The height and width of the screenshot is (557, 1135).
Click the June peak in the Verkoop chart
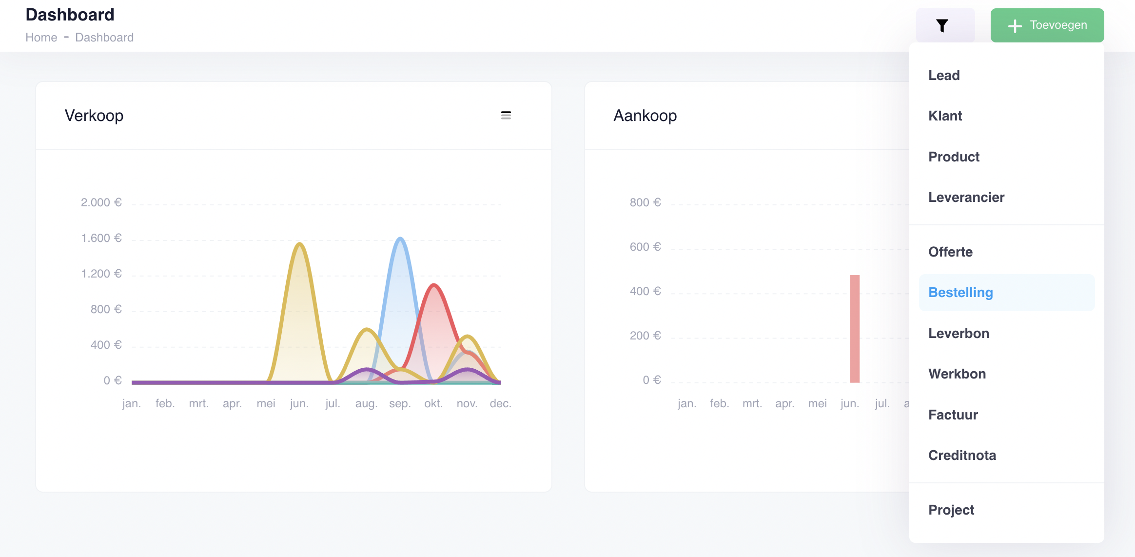tap(299, 244)
